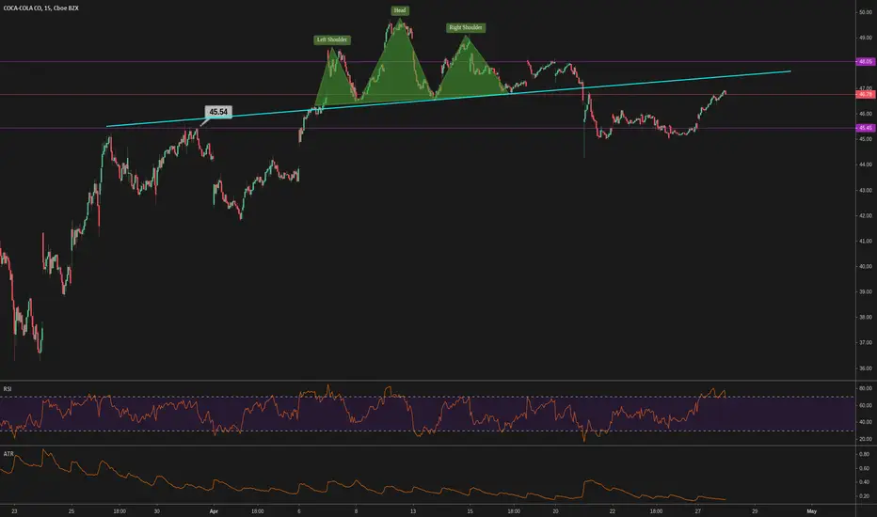Click the 36.00 price axis value
This screenshot has width=877, height=517.
(866, 368)
